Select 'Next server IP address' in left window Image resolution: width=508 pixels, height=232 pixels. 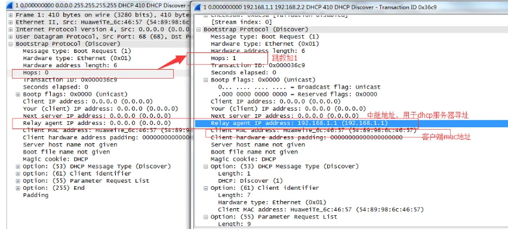tap(97, 116)
